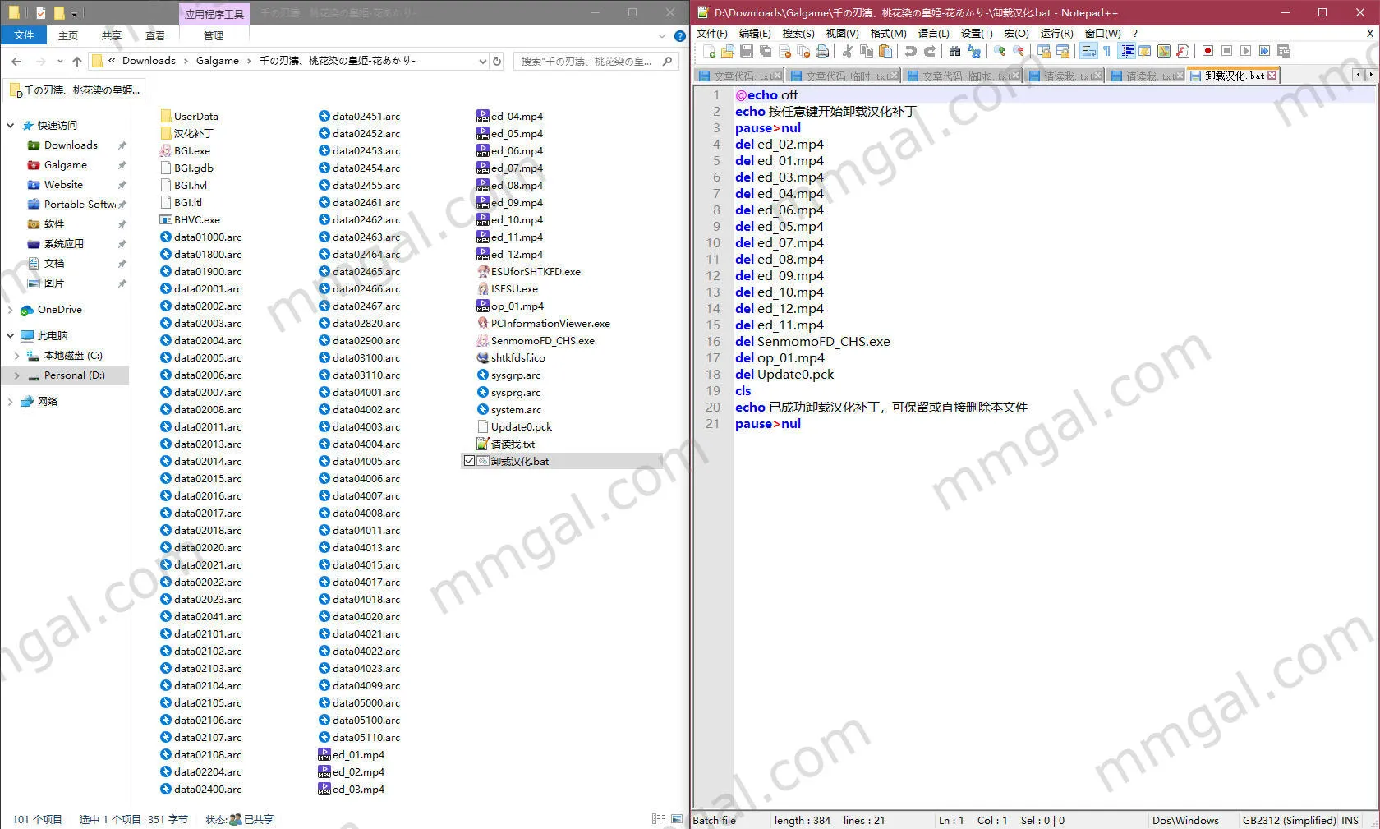Open the address bar history dropdown
Viewport: 1380px width, 829px height.
[482, 61]
